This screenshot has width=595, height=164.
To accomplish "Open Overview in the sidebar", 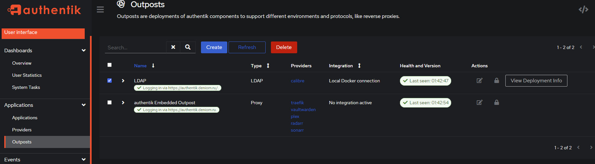I will (x=22, y=63).
